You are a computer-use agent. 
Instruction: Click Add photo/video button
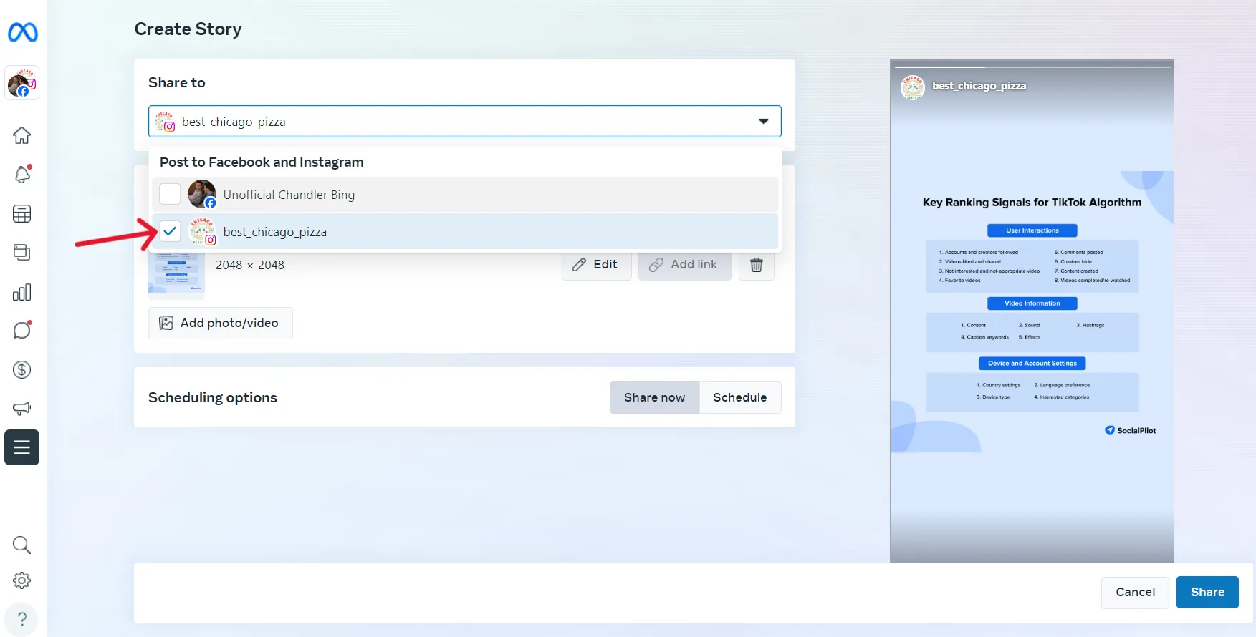tap(220, 323)
